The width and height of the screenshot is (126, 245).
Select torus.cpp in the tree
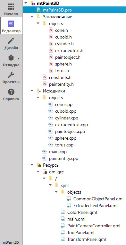click(64, 145)
